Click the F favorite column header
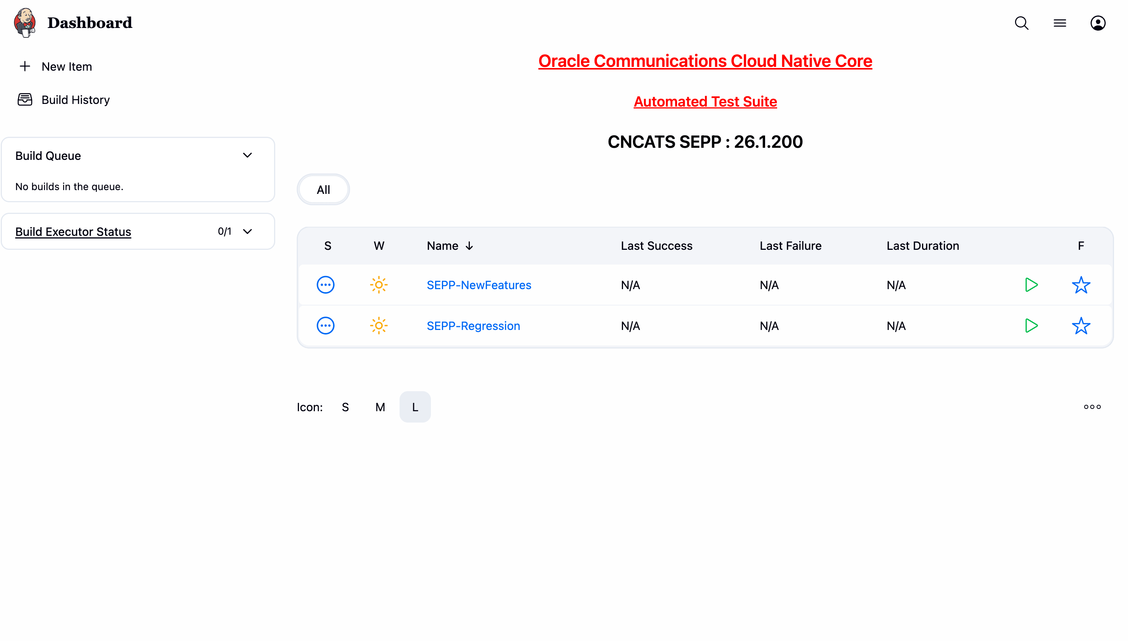This screenshot has height=641, width=1128. click(1081, 246)
